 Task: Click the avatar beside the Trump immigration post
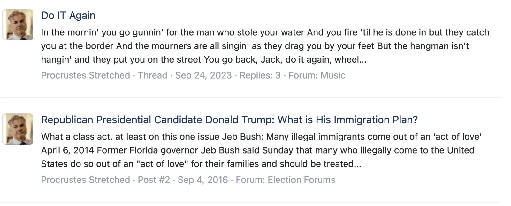pyautogui.click(x=18, y=129)
